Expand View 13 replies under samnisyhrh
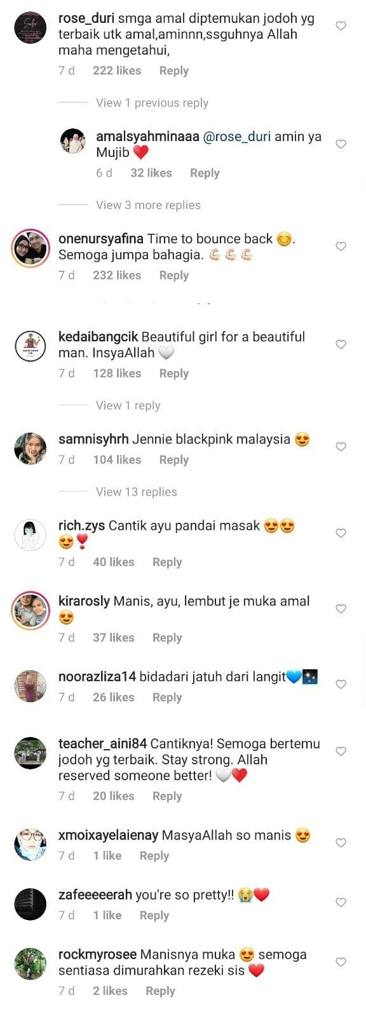 point(137,492)
